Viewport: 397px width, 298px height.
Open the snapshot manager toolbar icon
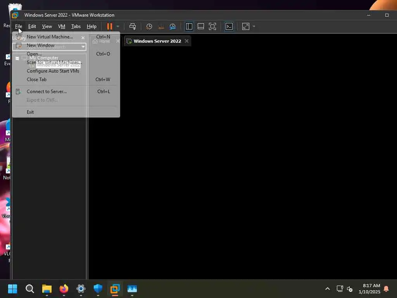point(173,26)
